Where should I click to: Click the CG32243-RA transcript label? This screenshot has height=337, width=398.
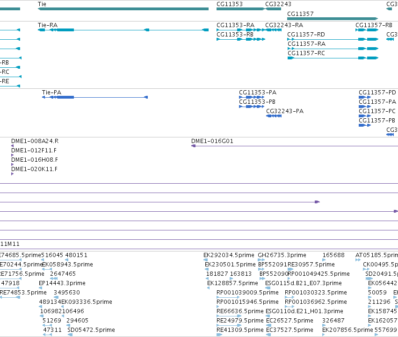click(x=284, y=25)
